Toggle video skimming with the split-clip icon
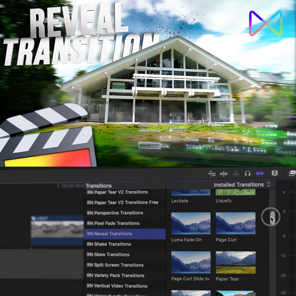 click(x=224, y=174)
